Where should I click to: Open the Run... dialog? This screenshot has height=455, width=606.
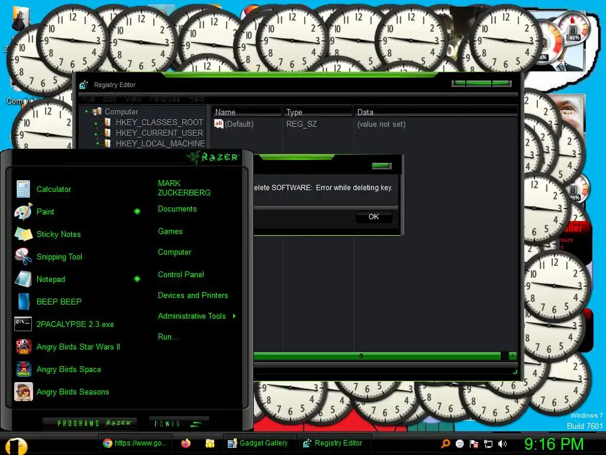coord(168,337)
